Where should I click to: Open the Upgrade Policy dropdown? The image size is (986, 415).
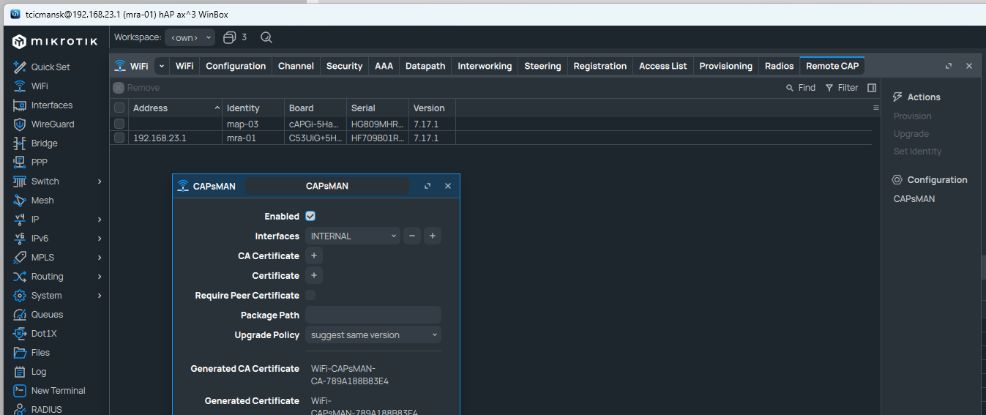click(x=373, y=334)
